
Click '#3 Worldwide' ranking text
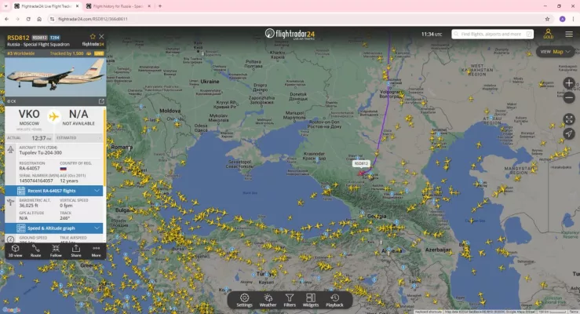(x=21, y=53)
